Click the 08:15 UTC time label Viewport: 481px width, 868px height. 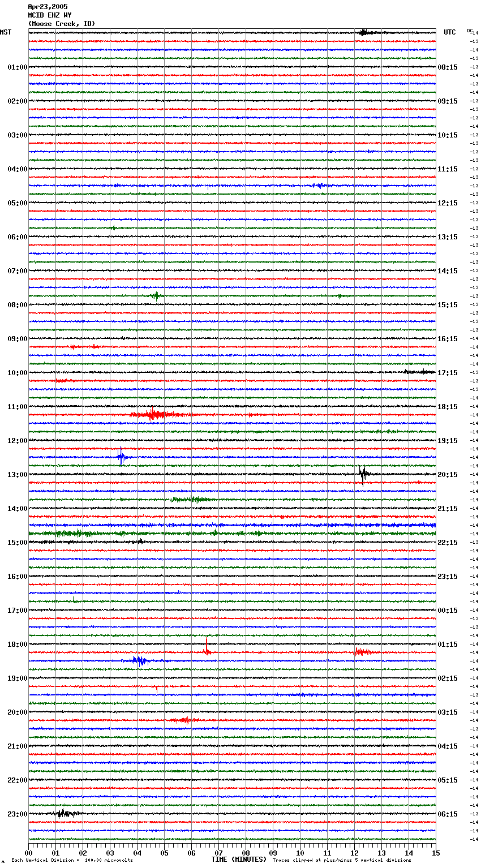[x=448, y=67]
